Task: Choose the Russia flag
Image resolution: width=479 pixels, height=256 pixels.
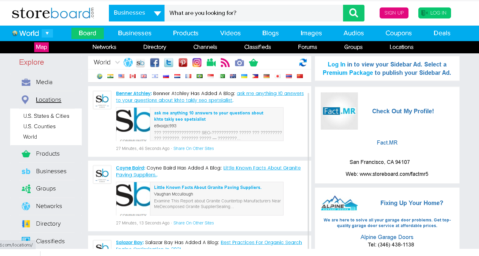Action: click(x=166, y=76)
